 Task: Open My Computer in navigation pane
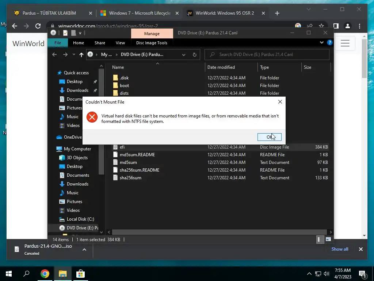pos(77,149)
